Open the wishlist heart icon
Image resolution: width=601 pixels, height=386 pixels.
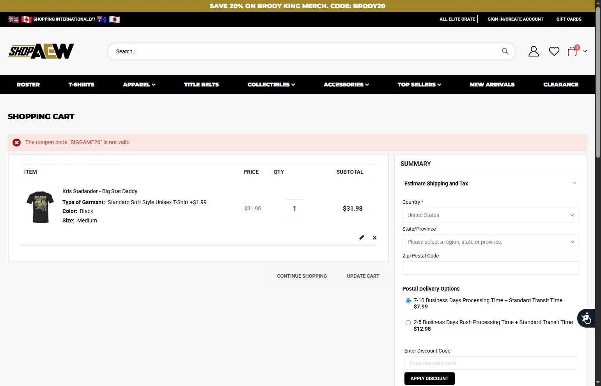click(554, 51)
